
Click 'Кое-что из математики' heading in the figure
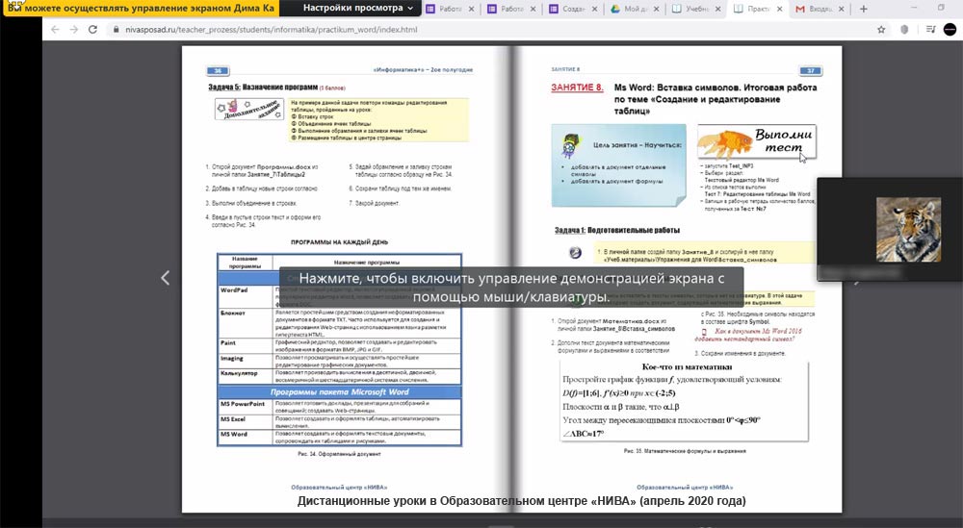(687, 366)
